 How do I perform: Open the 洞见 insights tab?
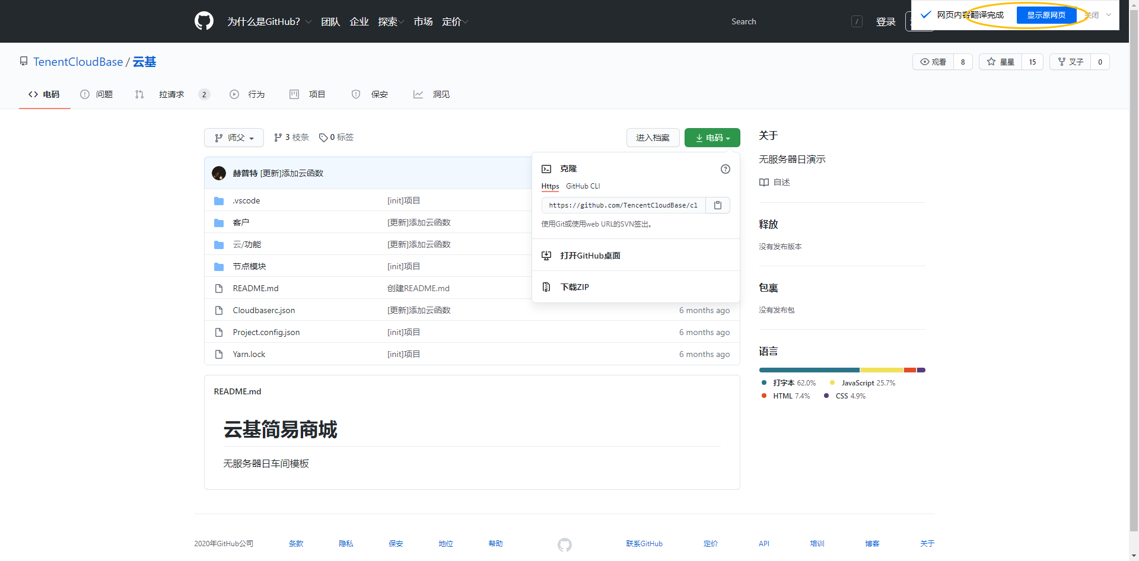(x=432, y=94)
